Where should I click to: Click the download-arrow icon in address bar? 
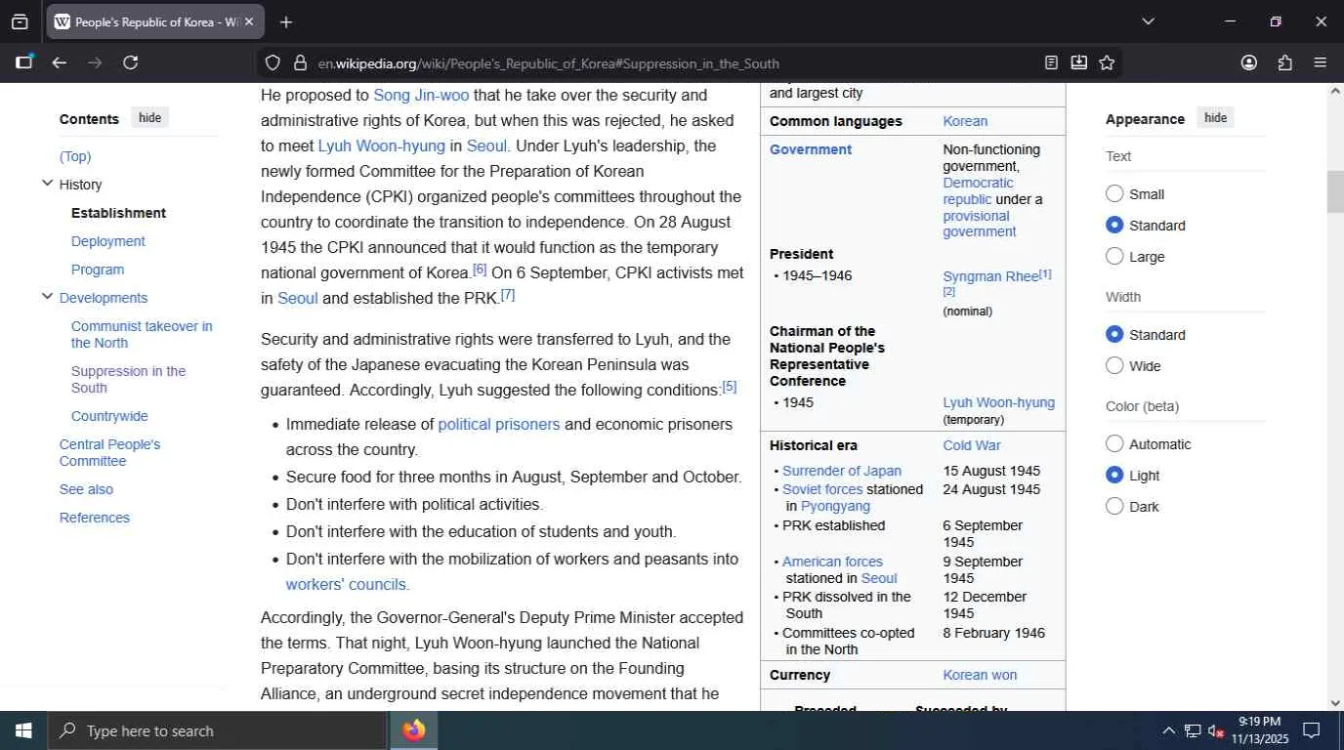[1078, 62]
